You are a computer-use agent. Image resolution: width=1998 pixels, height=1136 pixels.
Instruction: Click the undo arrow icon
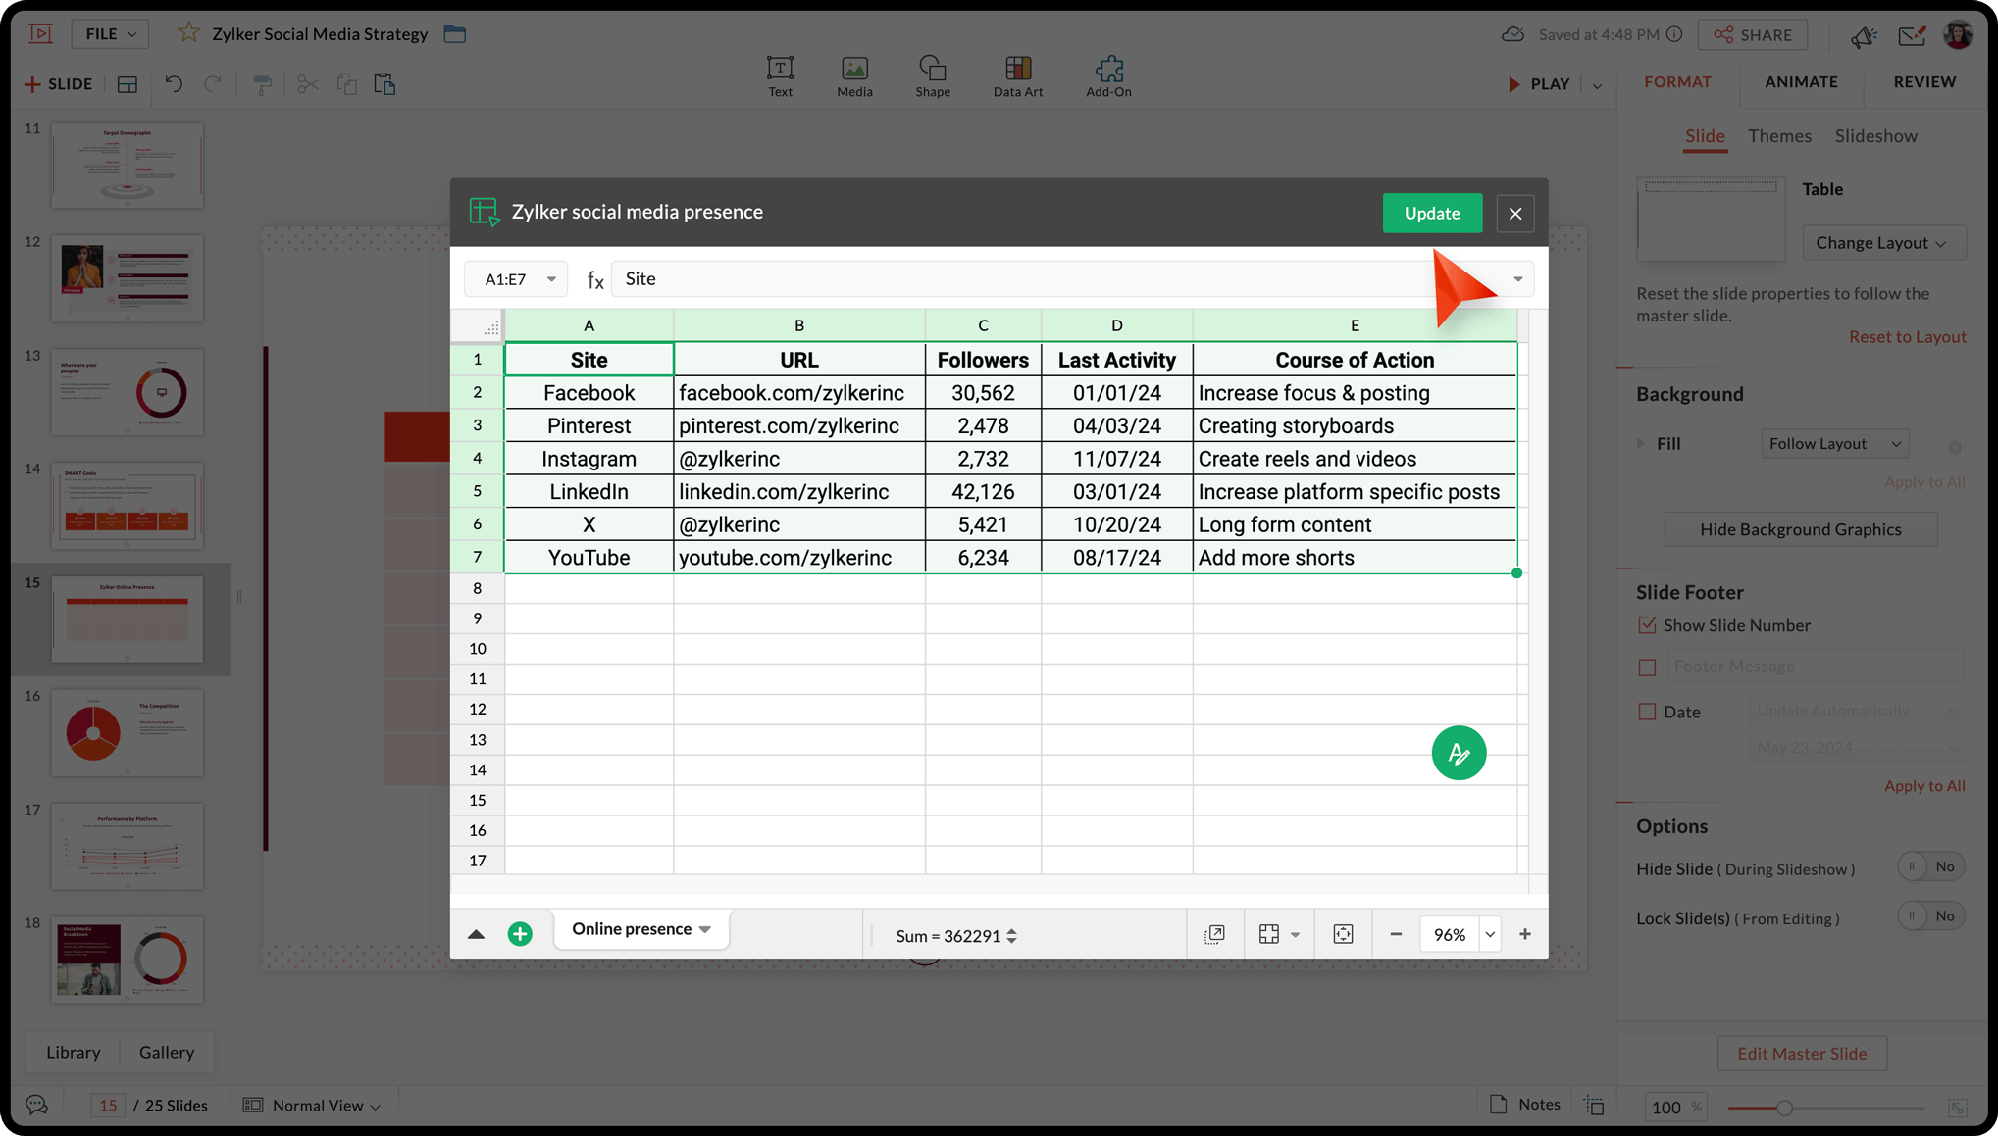tap(174, 84)
